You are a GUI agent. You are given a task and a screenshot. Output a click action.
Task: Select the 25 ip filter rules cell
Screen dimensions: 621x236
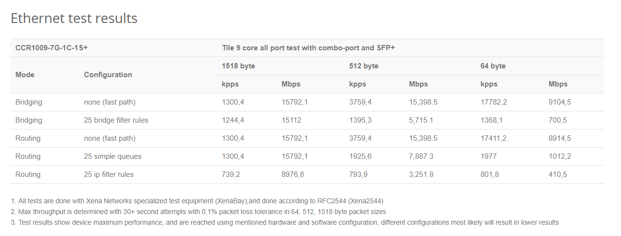point(109,174)
